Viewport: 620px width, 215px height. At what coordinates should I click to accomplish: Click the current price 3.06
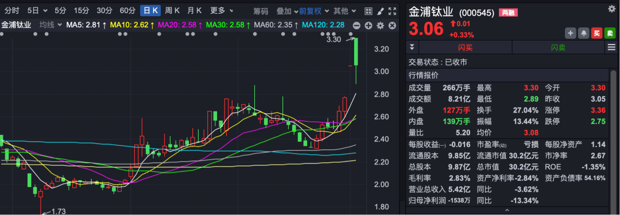click(x=426, y=29)
